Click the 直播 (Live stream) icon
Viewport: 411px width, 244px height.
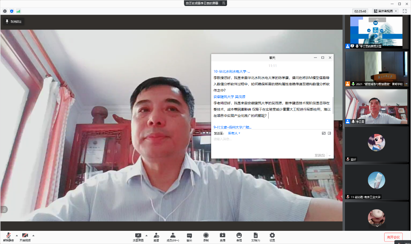222,236
